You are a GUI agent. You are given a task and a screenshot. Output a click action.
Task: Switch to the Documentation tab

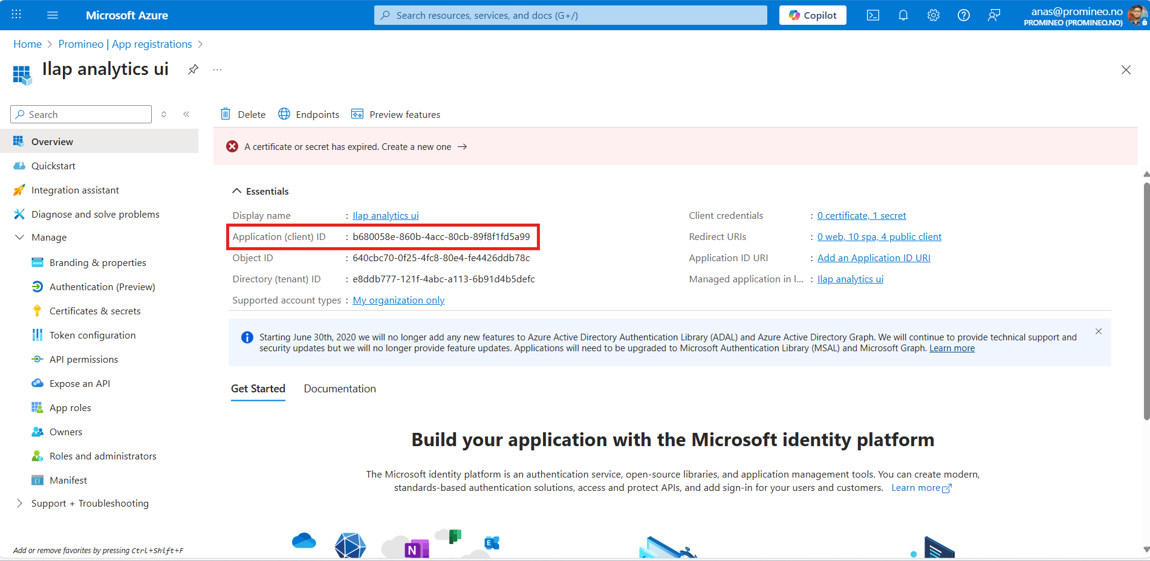[340, 389]
